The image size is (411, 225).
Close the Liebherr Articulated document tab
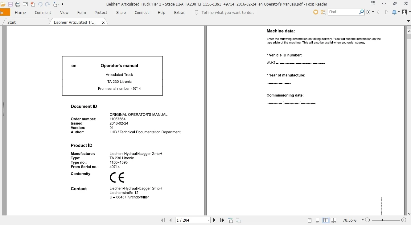click(103, 23)
